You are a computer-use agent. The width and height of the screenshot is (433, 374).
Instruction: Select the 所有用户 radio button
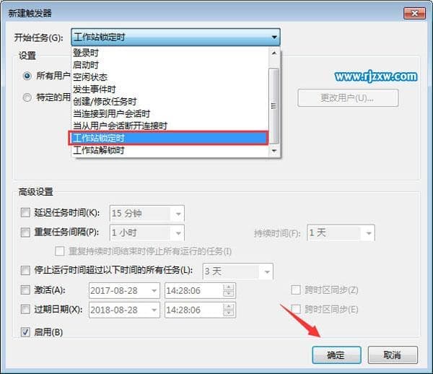[27, 76]
